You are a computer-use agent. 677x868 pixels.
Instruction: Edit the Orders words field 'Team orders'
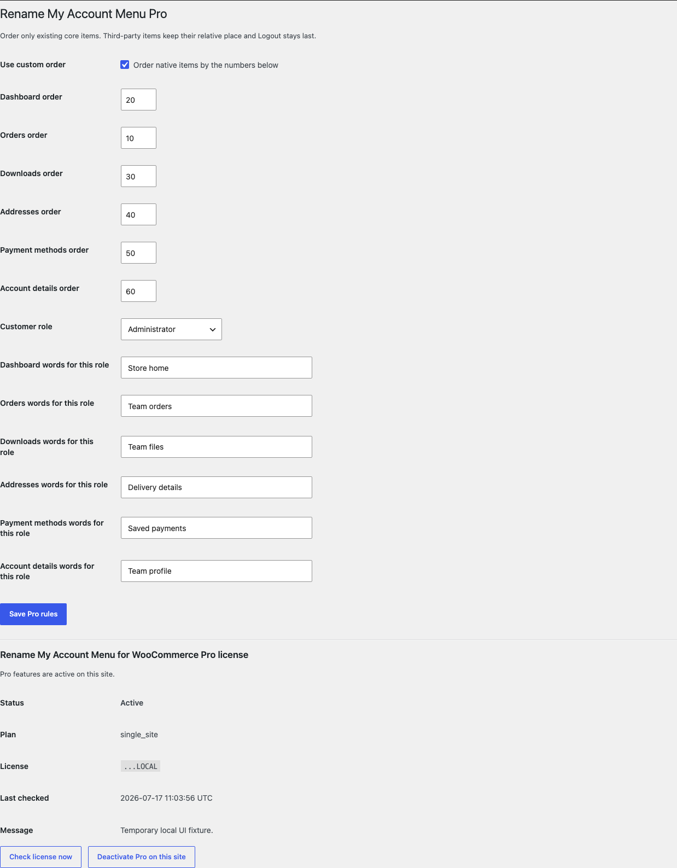[x=217, y=406]
